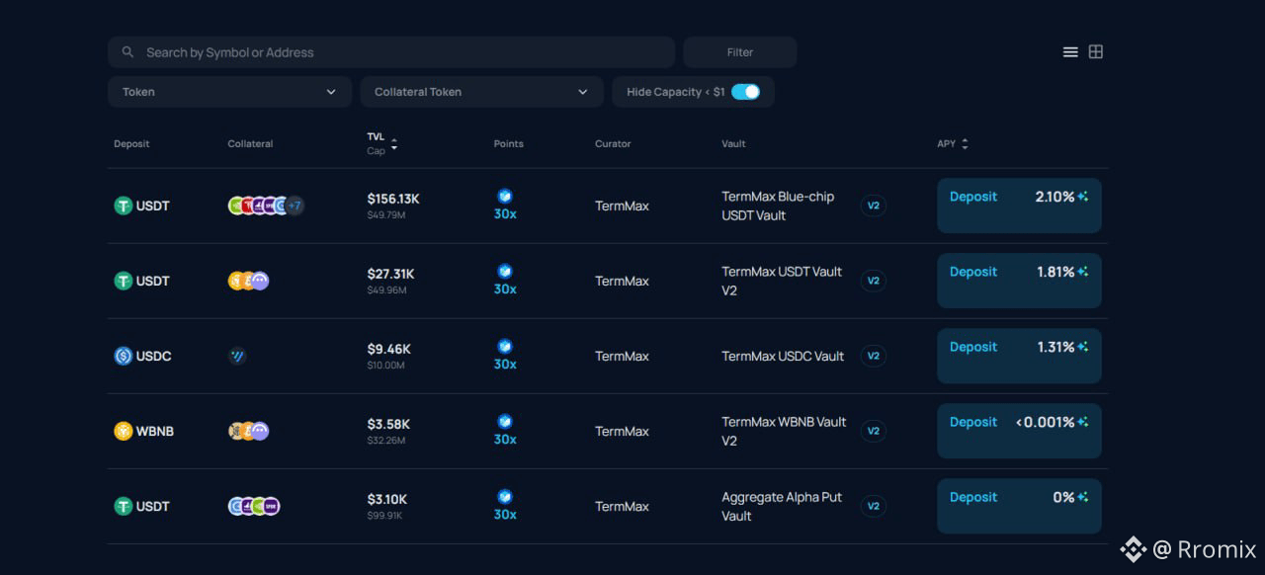Click the $27.31K TVL value

point(391,274)
